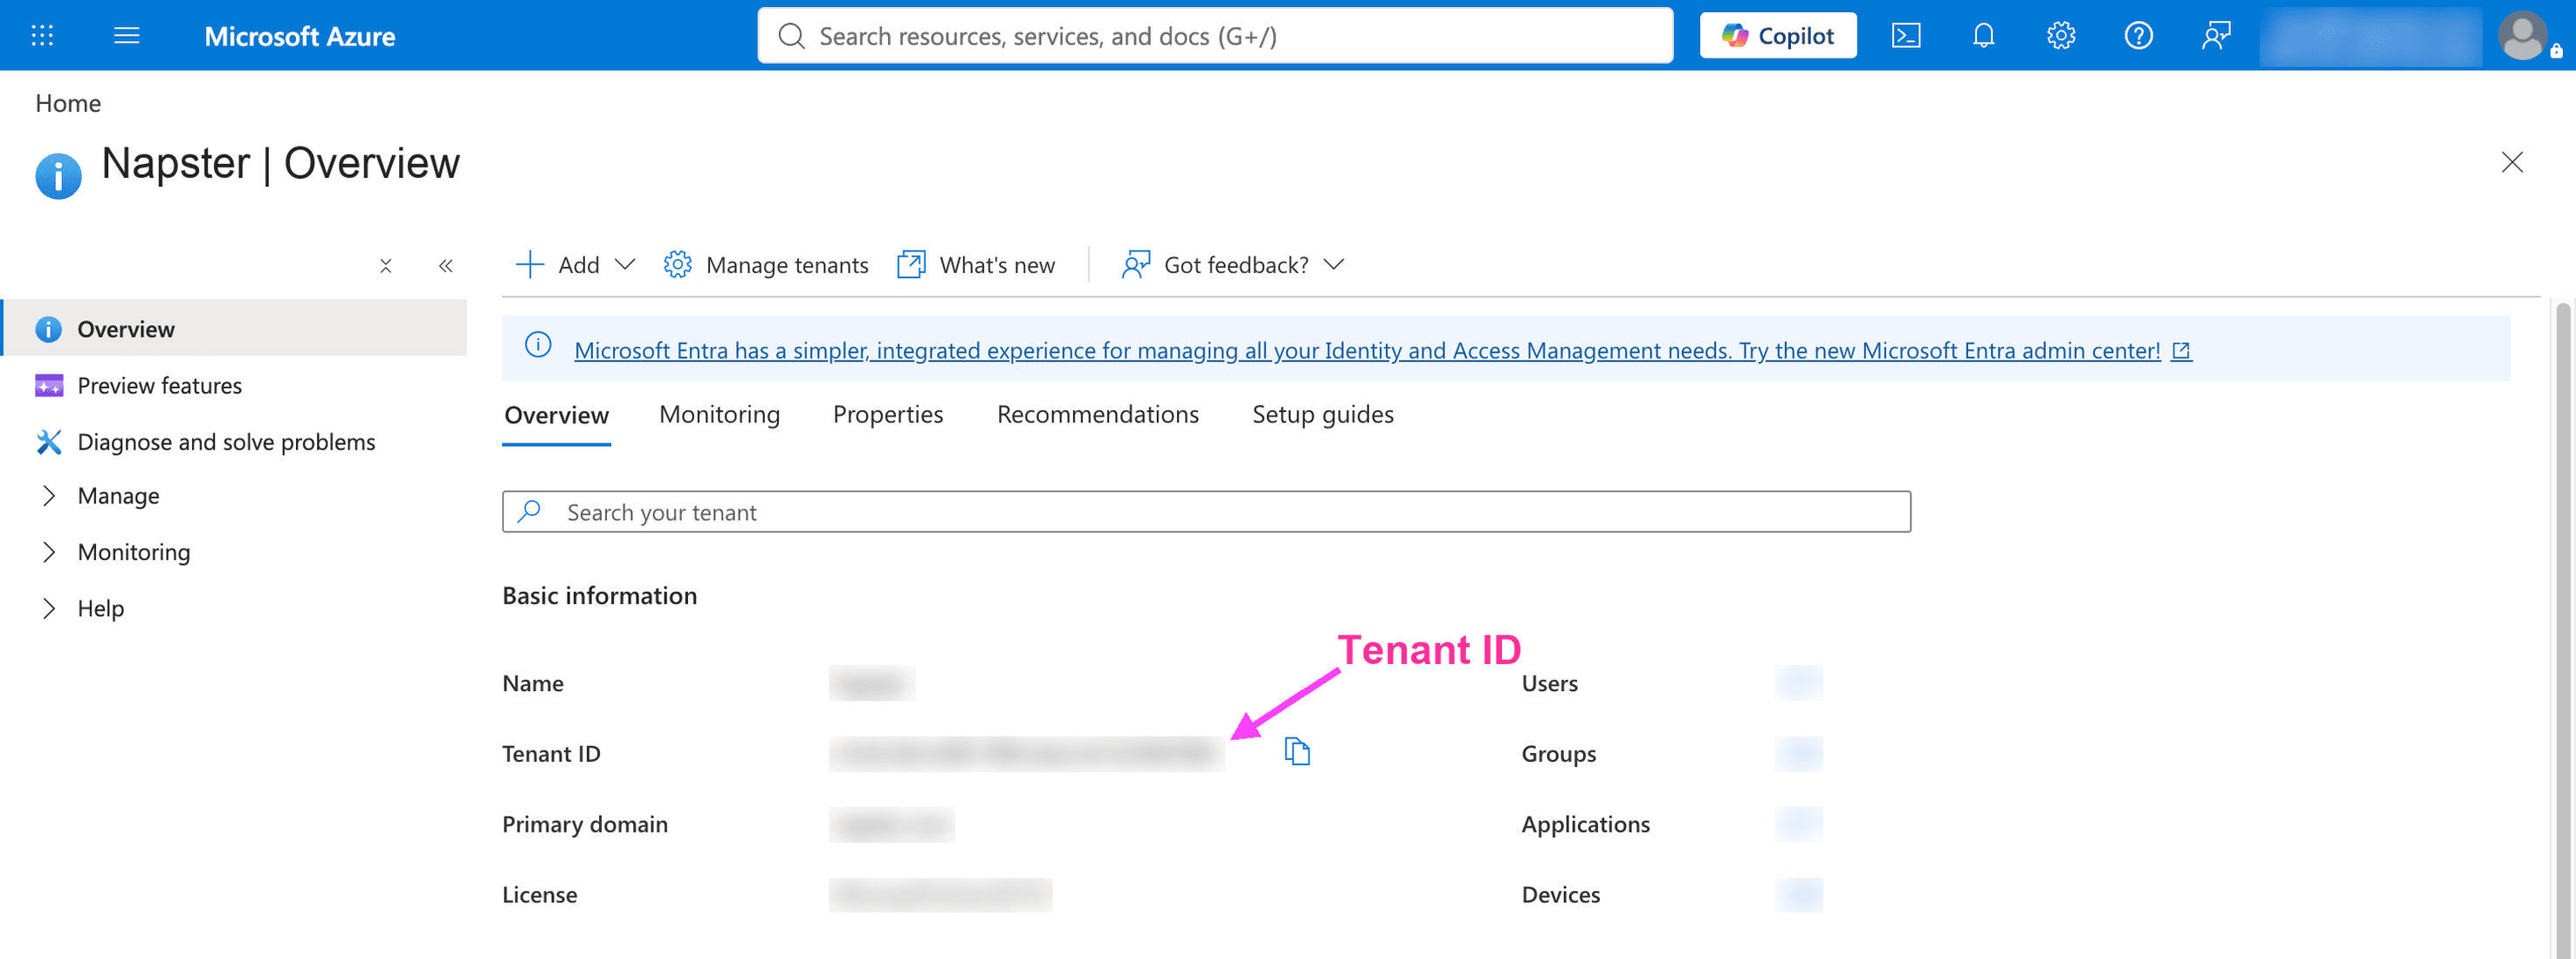Focus the global Azure search box
The image size is (2576, 959).
[x=1215, y=36]
